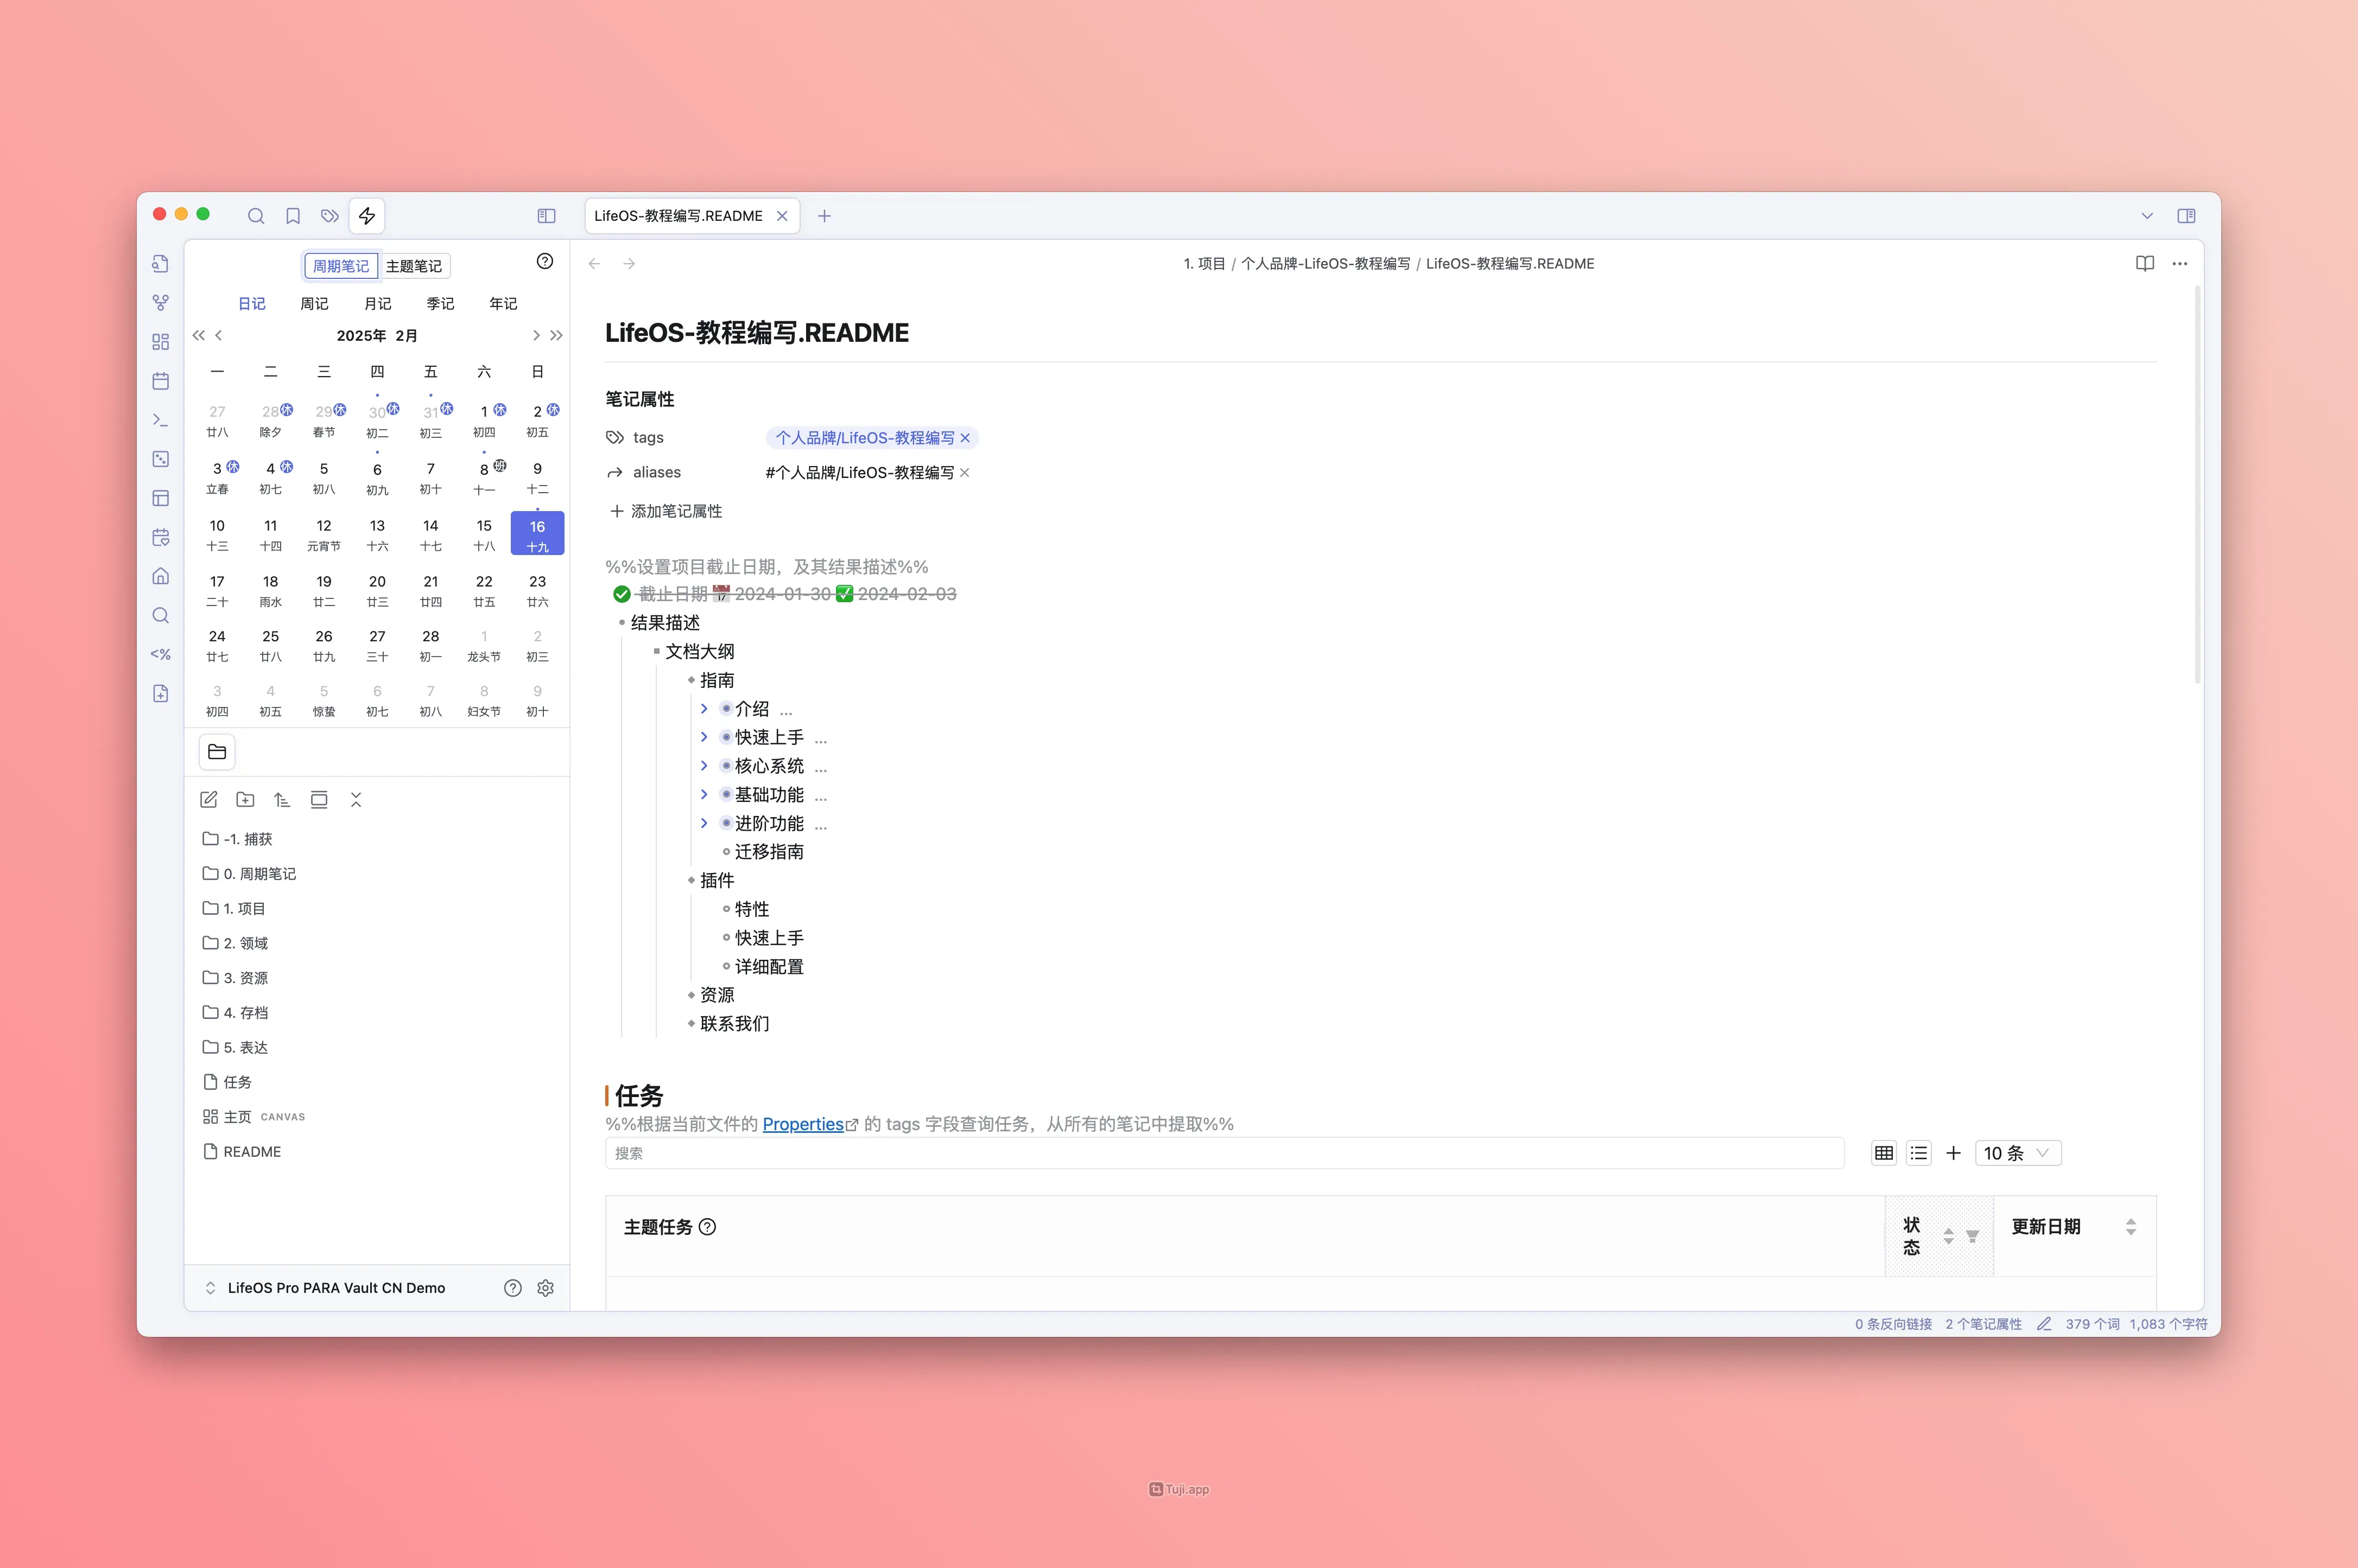Image resolution: width=2358 pixels, height=1568 pixels.
Task: Toggle the completed 截止日期 task checkbox
Action: coord(622,594)
